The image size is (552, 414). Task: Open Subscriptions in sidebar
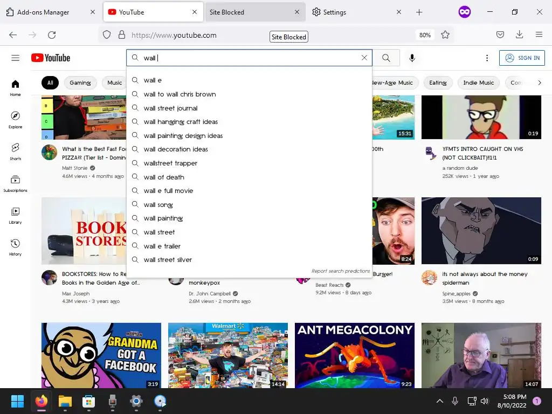click(15, 183)
